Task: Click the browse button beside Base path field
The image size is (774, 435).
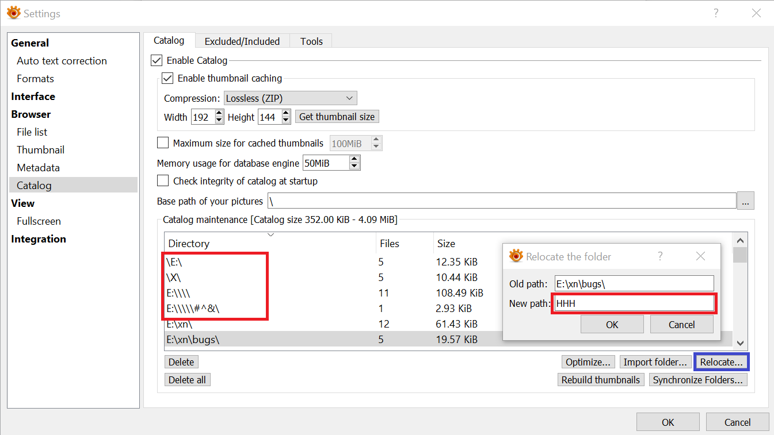Action: pos(746,201)
